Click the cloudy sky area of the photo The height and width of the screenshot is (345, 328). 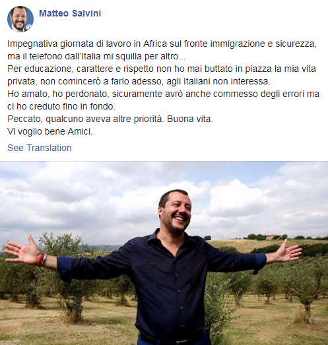(x=88, y=194)
